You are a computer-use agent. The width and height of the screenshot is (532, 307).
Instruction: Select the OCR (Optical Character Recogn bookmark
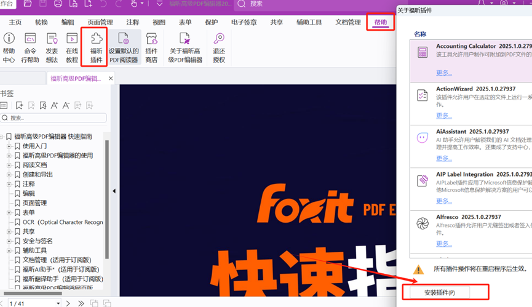pyautogui.click(x=63, y=222)
